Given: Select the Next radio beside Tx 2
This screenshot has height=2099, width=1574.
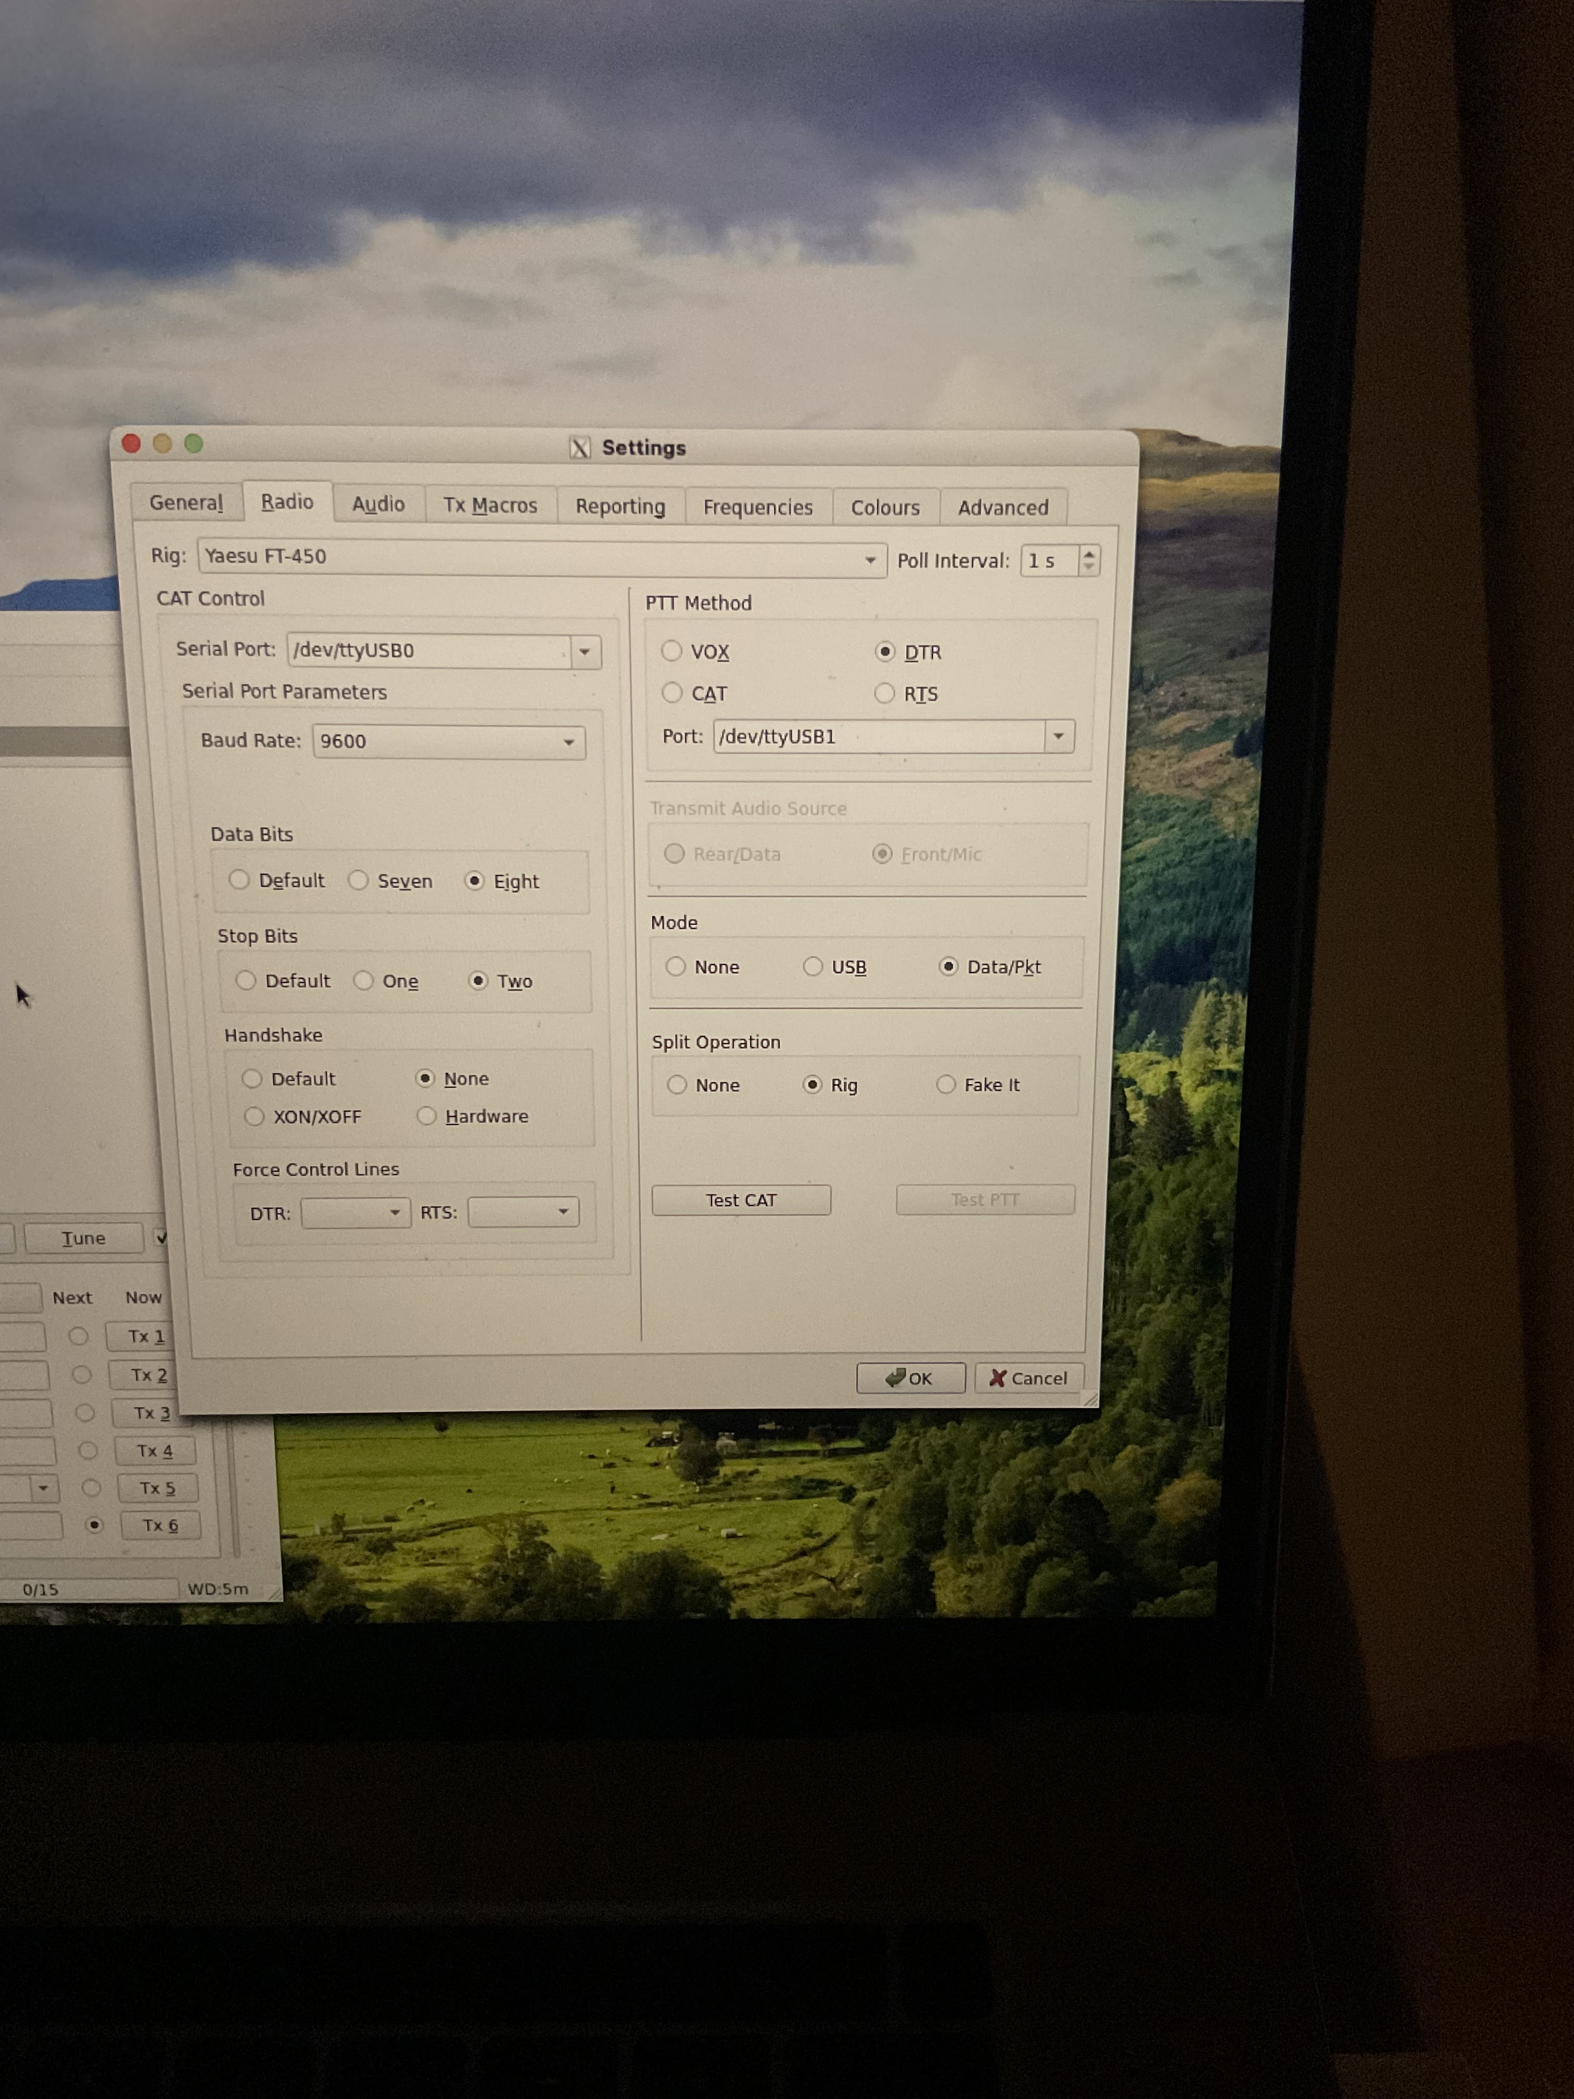Looking at the screenshot, I should 82,1375.
